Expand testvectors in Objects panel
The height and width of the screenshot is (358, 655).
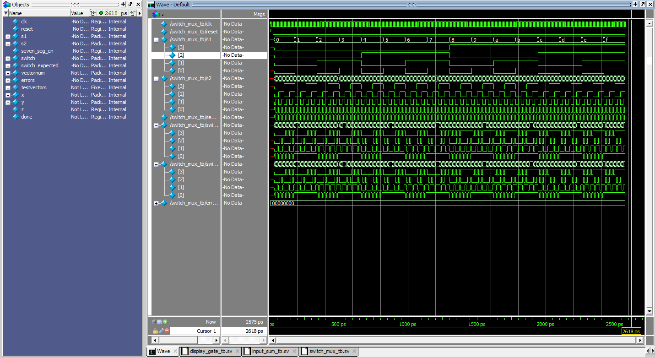[8, 87]
